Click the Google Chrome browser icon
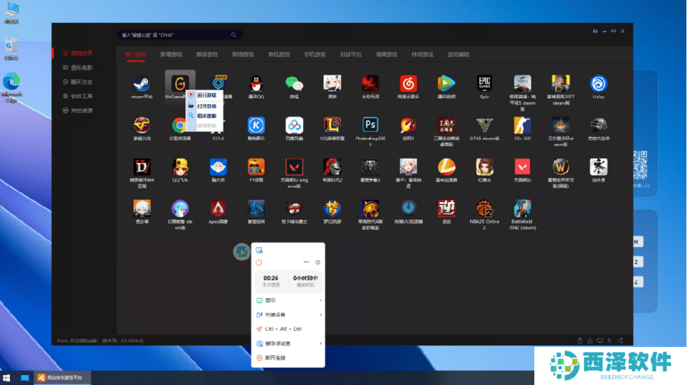This screenshot has height=385, width=687. click(x=179, y=125)
